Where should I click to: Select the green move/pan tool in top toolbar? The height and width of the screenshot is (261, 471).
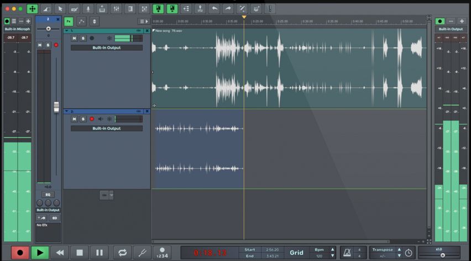pyautogui.click(x=32, y=9)
